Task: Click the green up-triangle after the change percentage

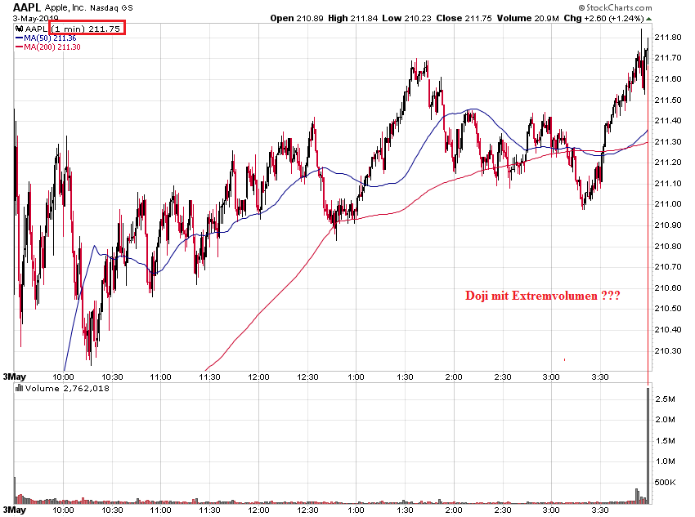Action: [649, 19]
